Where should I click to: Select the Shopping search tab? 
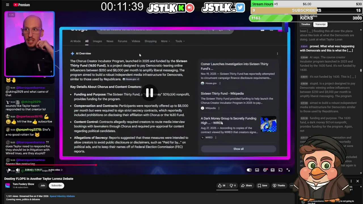(x=151, y=41)
